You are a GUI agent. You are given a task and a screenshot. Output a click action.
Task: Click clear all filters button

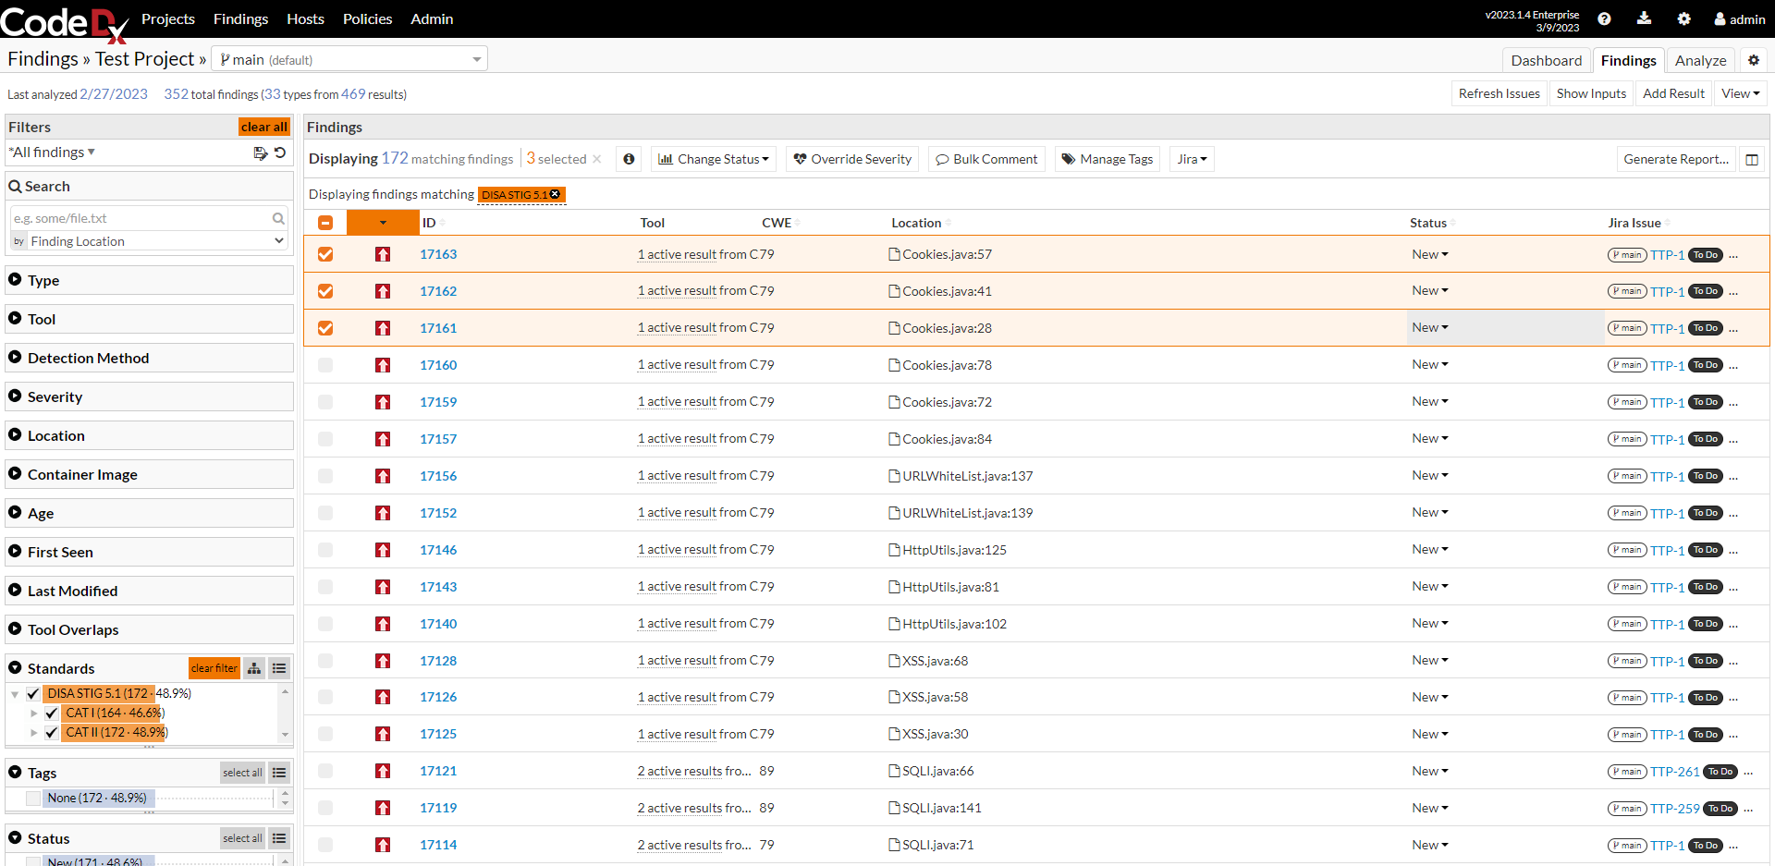[x=264, y=127]
